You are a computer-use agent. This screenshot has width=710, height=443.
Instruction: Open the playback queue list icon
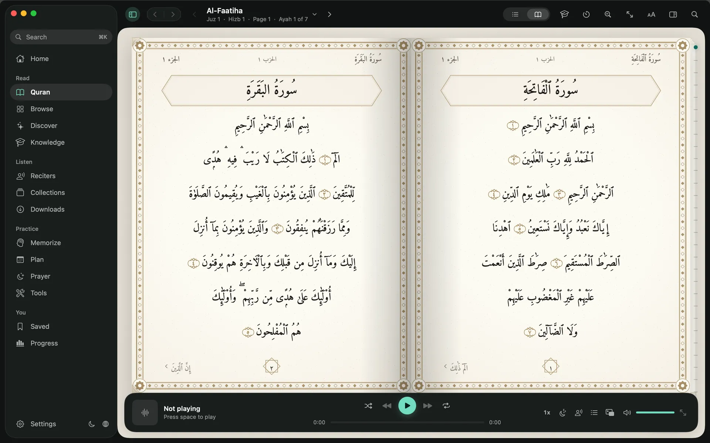point(594,413)
